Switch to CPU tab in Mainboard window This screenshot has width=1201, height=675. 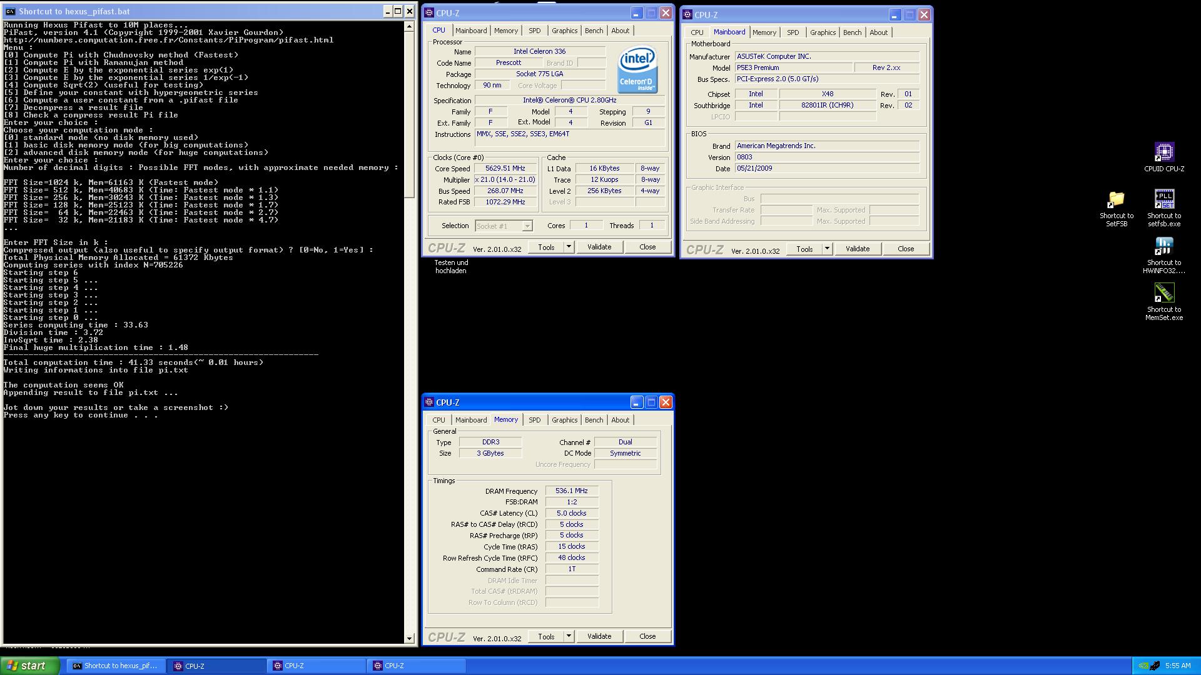[697, 32]
